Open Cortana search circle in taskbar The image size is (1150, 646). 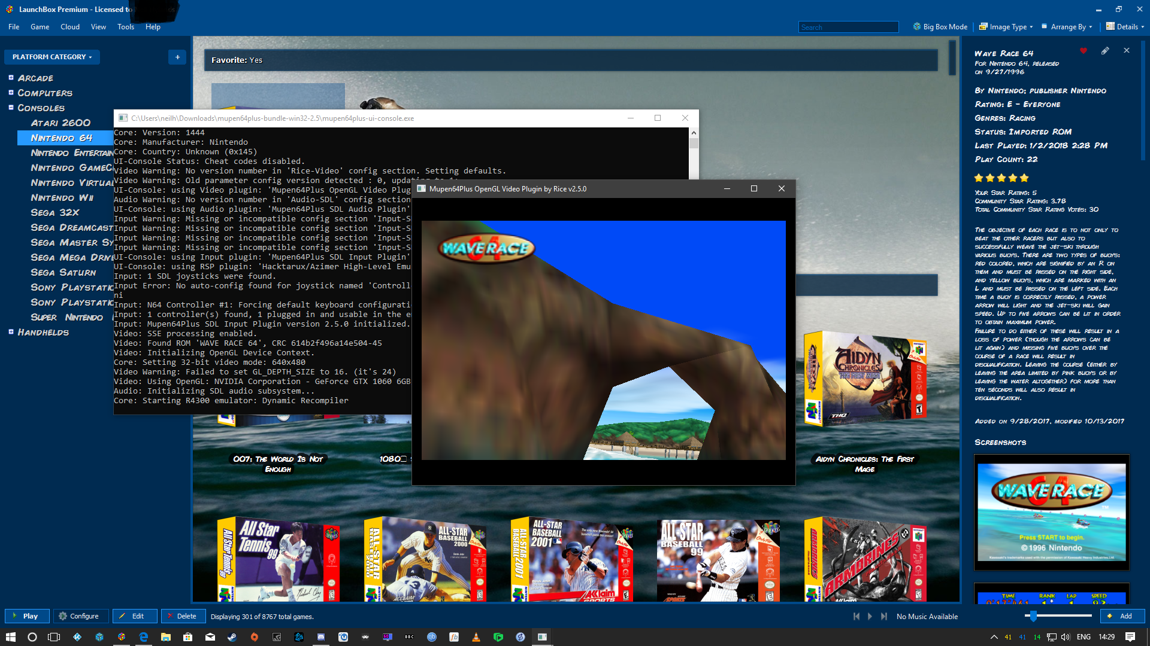[x=32, y=637]
